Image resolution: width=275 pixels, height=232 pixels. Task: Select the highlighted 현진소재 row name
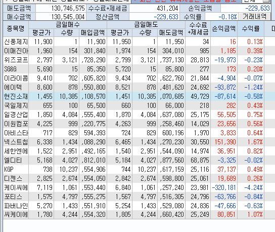(16, 96)
